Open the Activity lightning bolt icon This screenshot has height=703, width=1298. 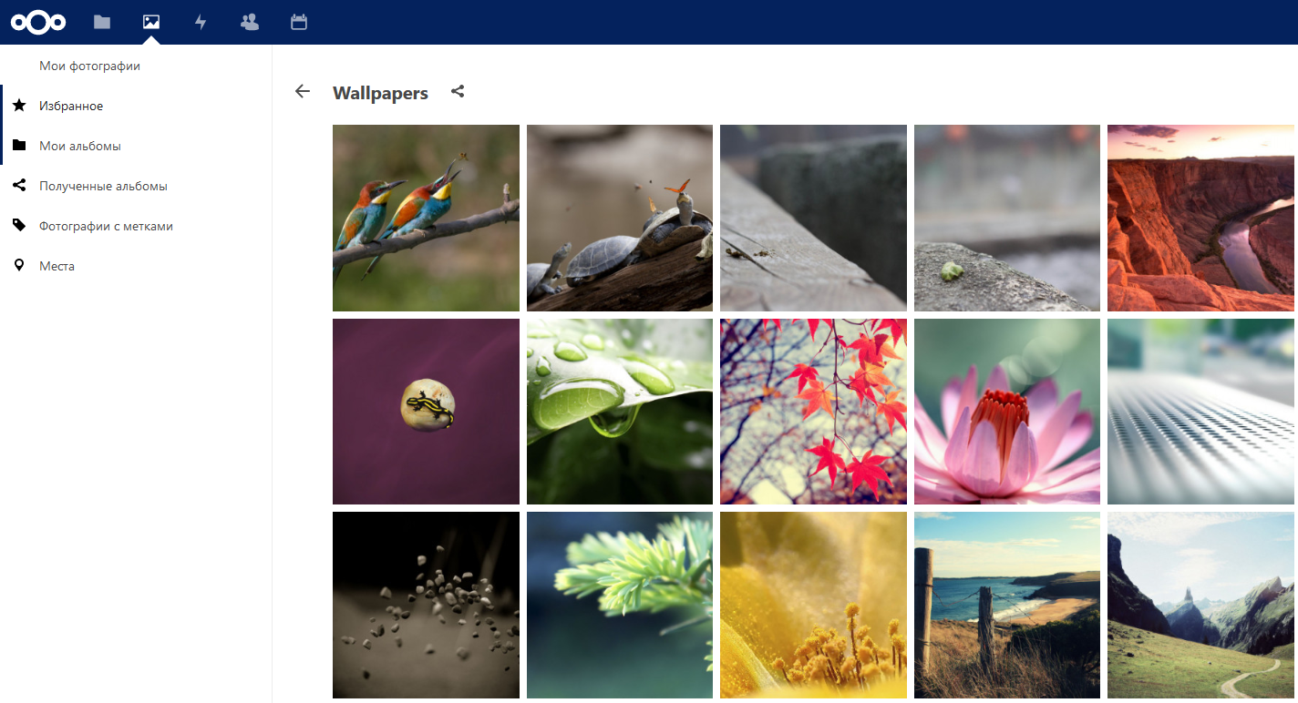tap(201, 22)
